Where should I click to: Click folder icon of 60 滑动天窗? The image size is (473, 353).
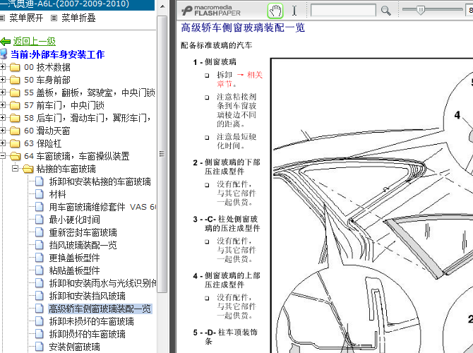(x=15, y=131)
